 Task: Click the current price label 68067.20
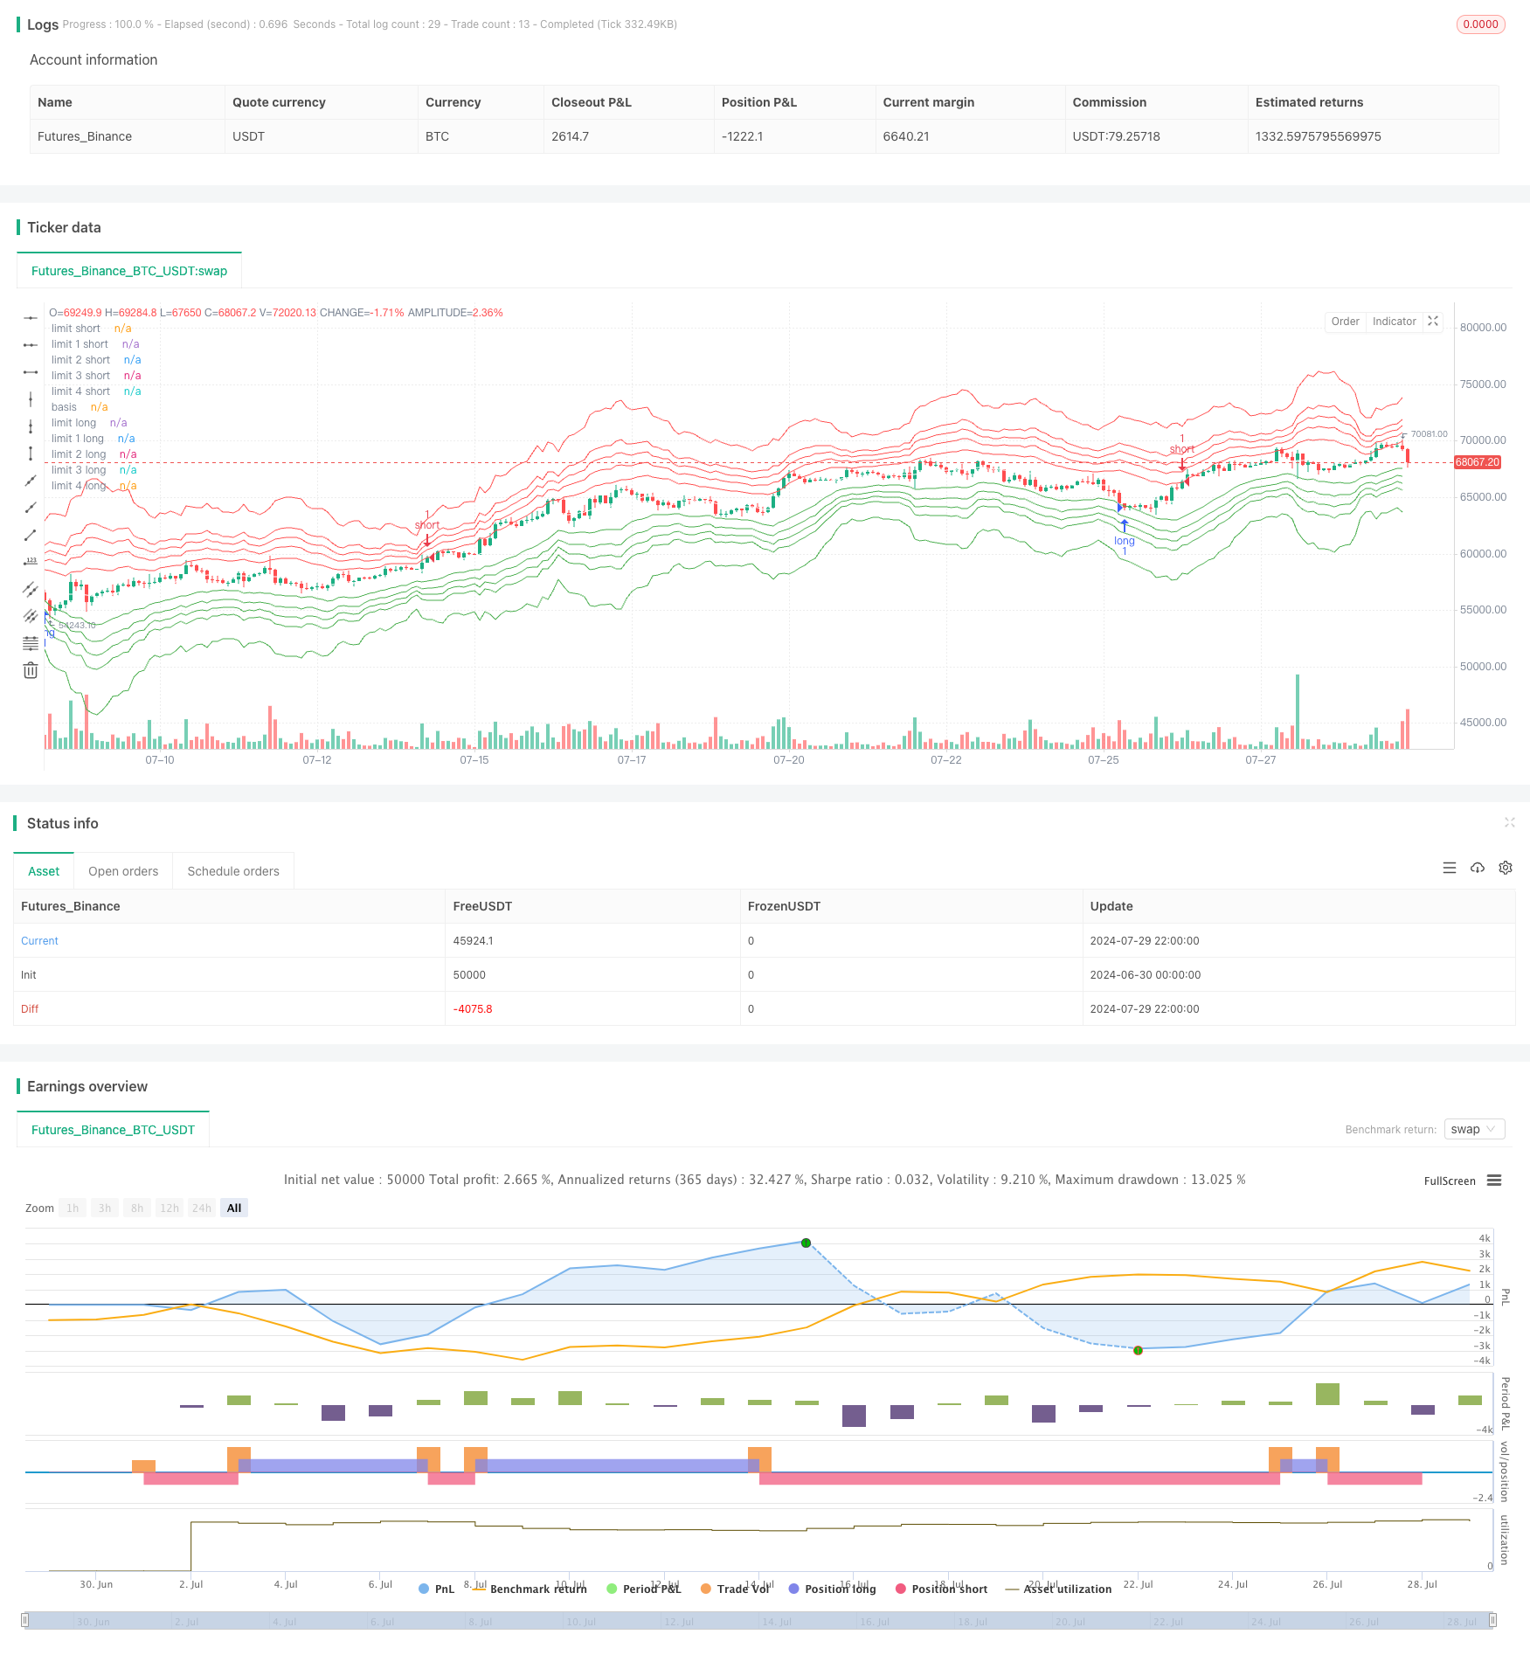coord(1478,462)
